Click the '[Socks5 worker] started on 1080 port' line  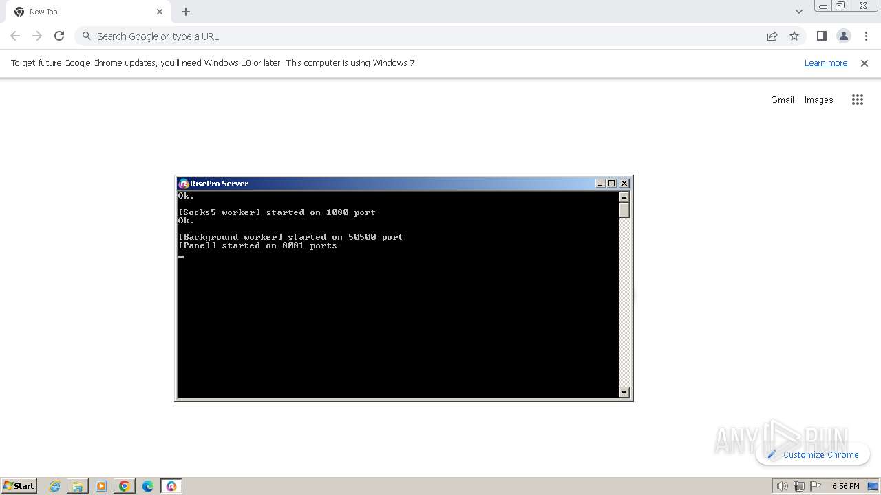[x=277, y=212]
